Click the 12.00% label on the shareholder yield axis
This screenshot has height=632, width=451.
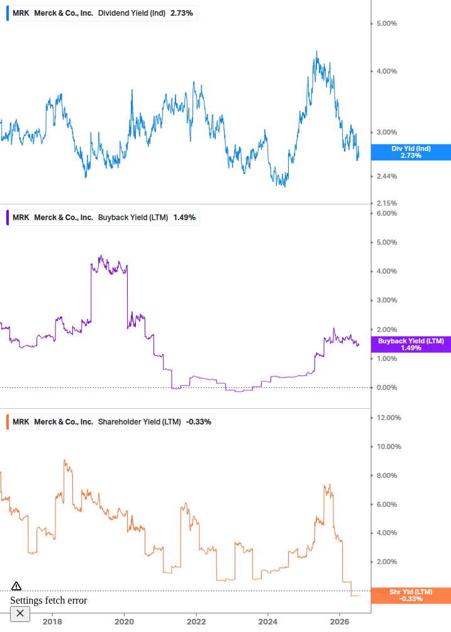pyautogui.click(x=389, y=418)
